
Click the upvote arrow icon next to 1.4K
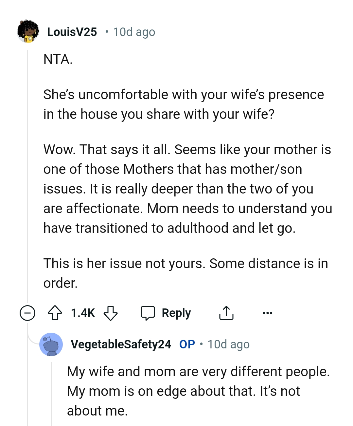click(56, 313)
